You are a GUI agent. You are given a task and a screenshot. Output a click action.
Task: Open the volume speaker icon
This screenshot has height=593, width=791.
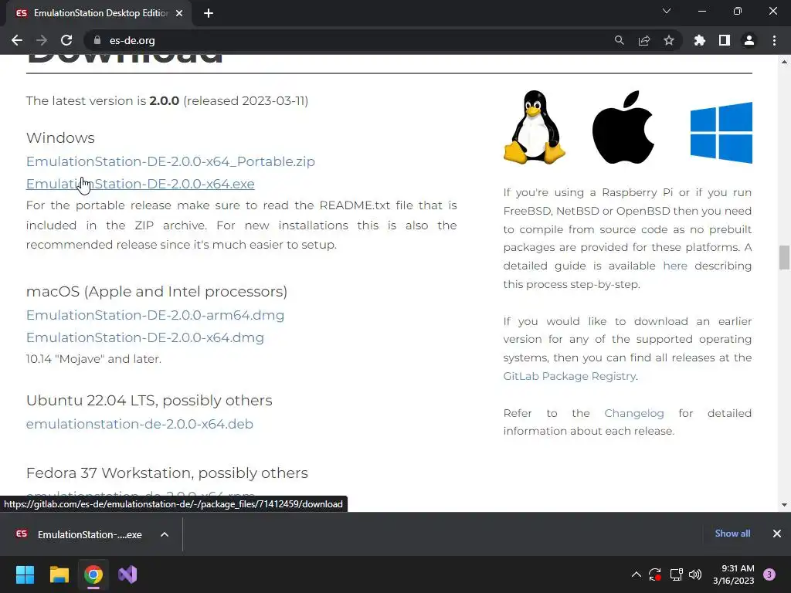695,574
